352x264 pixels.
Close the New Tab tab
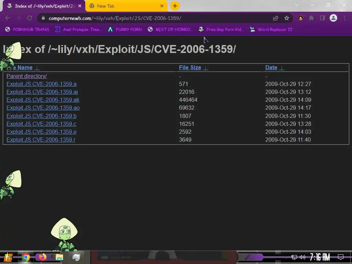[x=162, y=6]
